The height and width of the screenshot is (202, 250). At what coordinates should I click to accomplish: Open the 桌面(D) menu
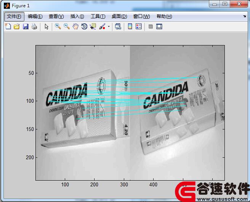click(x=119, y=16)
